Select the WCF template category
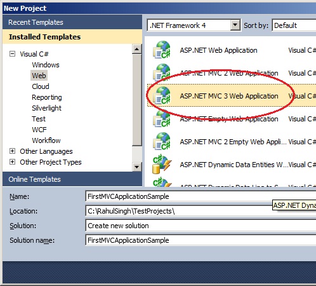The image size is (316, 286). coord(39,130)
